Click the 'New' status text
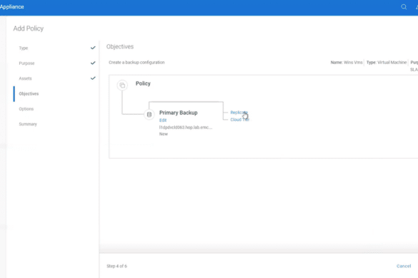 pyautogui.click(x=164, y=134)
